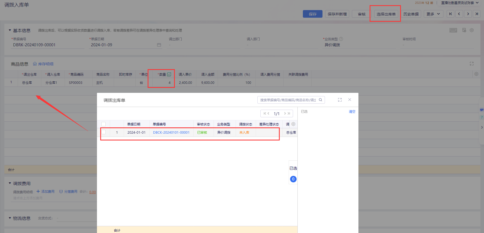The height and width of the screenshot is (233, 484).
Task: Click 清空 to clear selections
Action: tap(352, 112)
